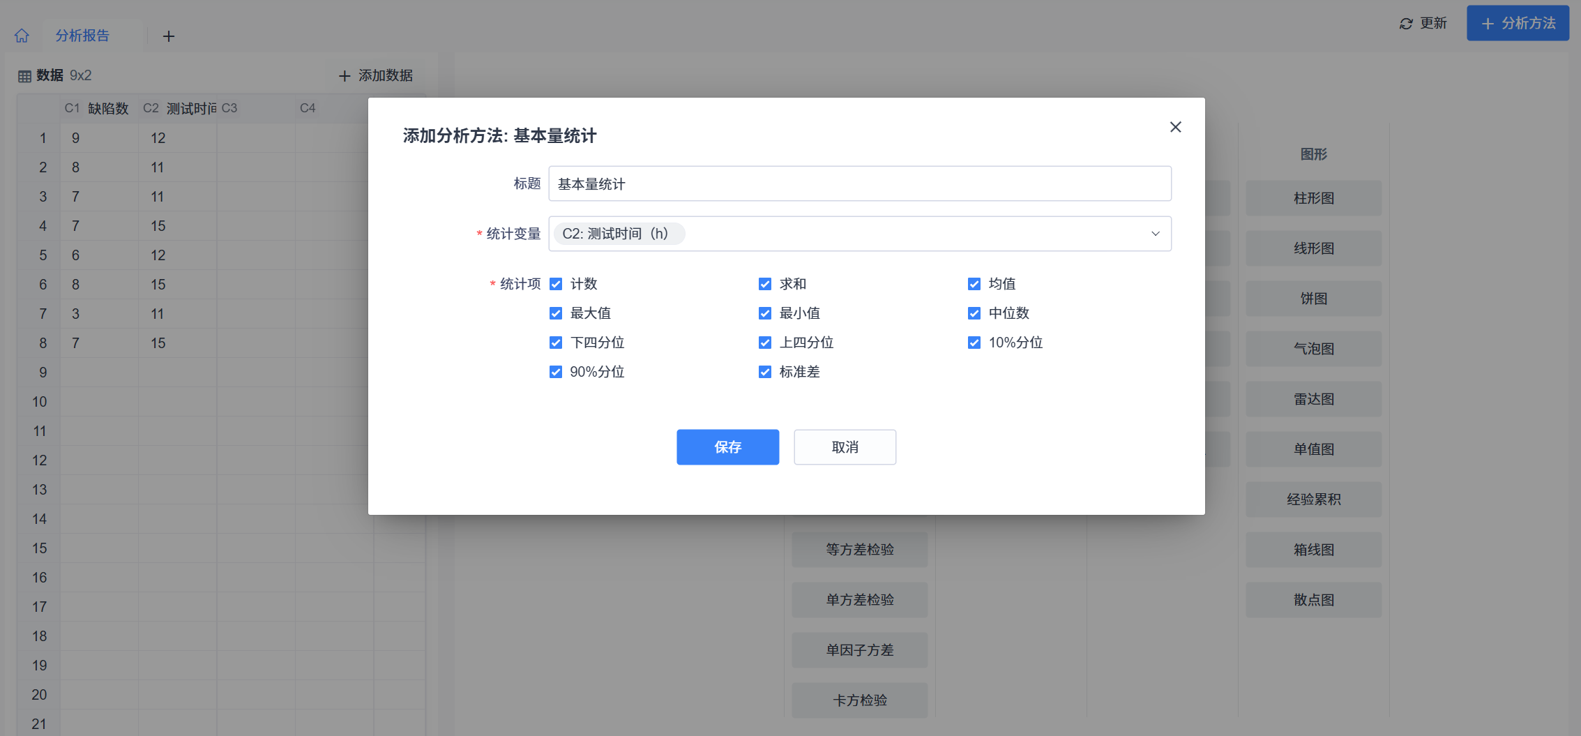This screenshot has width=1581, height=736.
Task: Close the add analysis method dialog
Action: click(x=1175, y=127)
